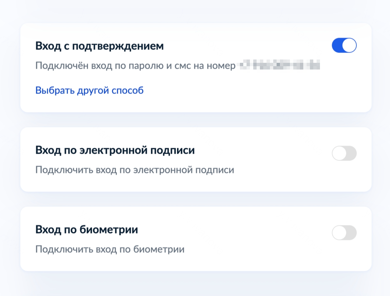The image size is (390, 296).
Task: Click the gray track of the biometrics toggle
Action: tap(352, 233)
